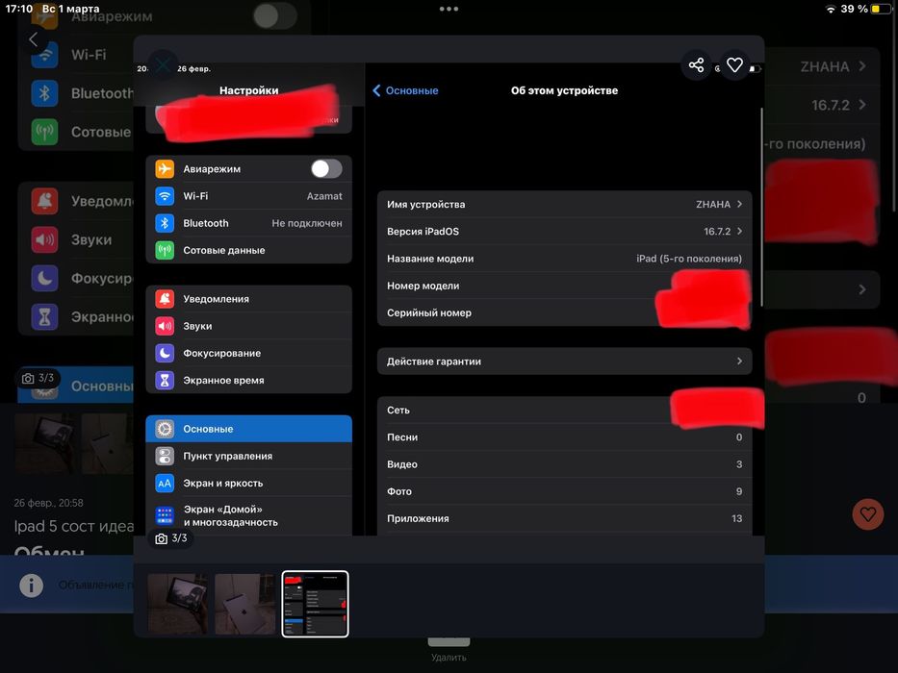Go back via the Основные link
The width and height of the screenshot is (898, 673).
[405, 90]
